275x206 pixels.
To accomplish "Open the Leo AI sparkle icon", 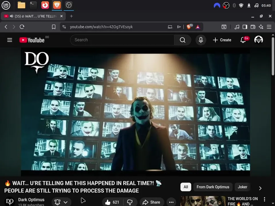I will point(261,27).
